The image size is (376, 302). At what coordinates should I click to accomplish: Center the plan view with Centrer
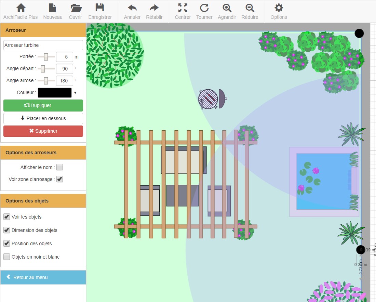coord(183,8)
